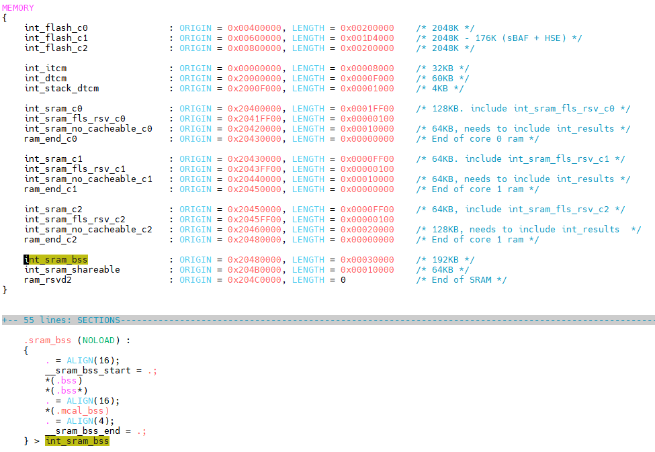Click the 'End of SRAM' comment
Viewport: 655px width, 452px height.
[462, 279]
